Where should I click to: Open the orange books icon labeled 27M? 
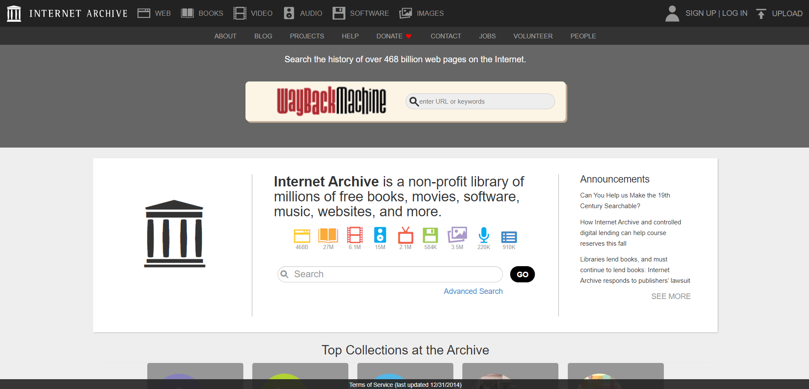(x=328, y=235)
